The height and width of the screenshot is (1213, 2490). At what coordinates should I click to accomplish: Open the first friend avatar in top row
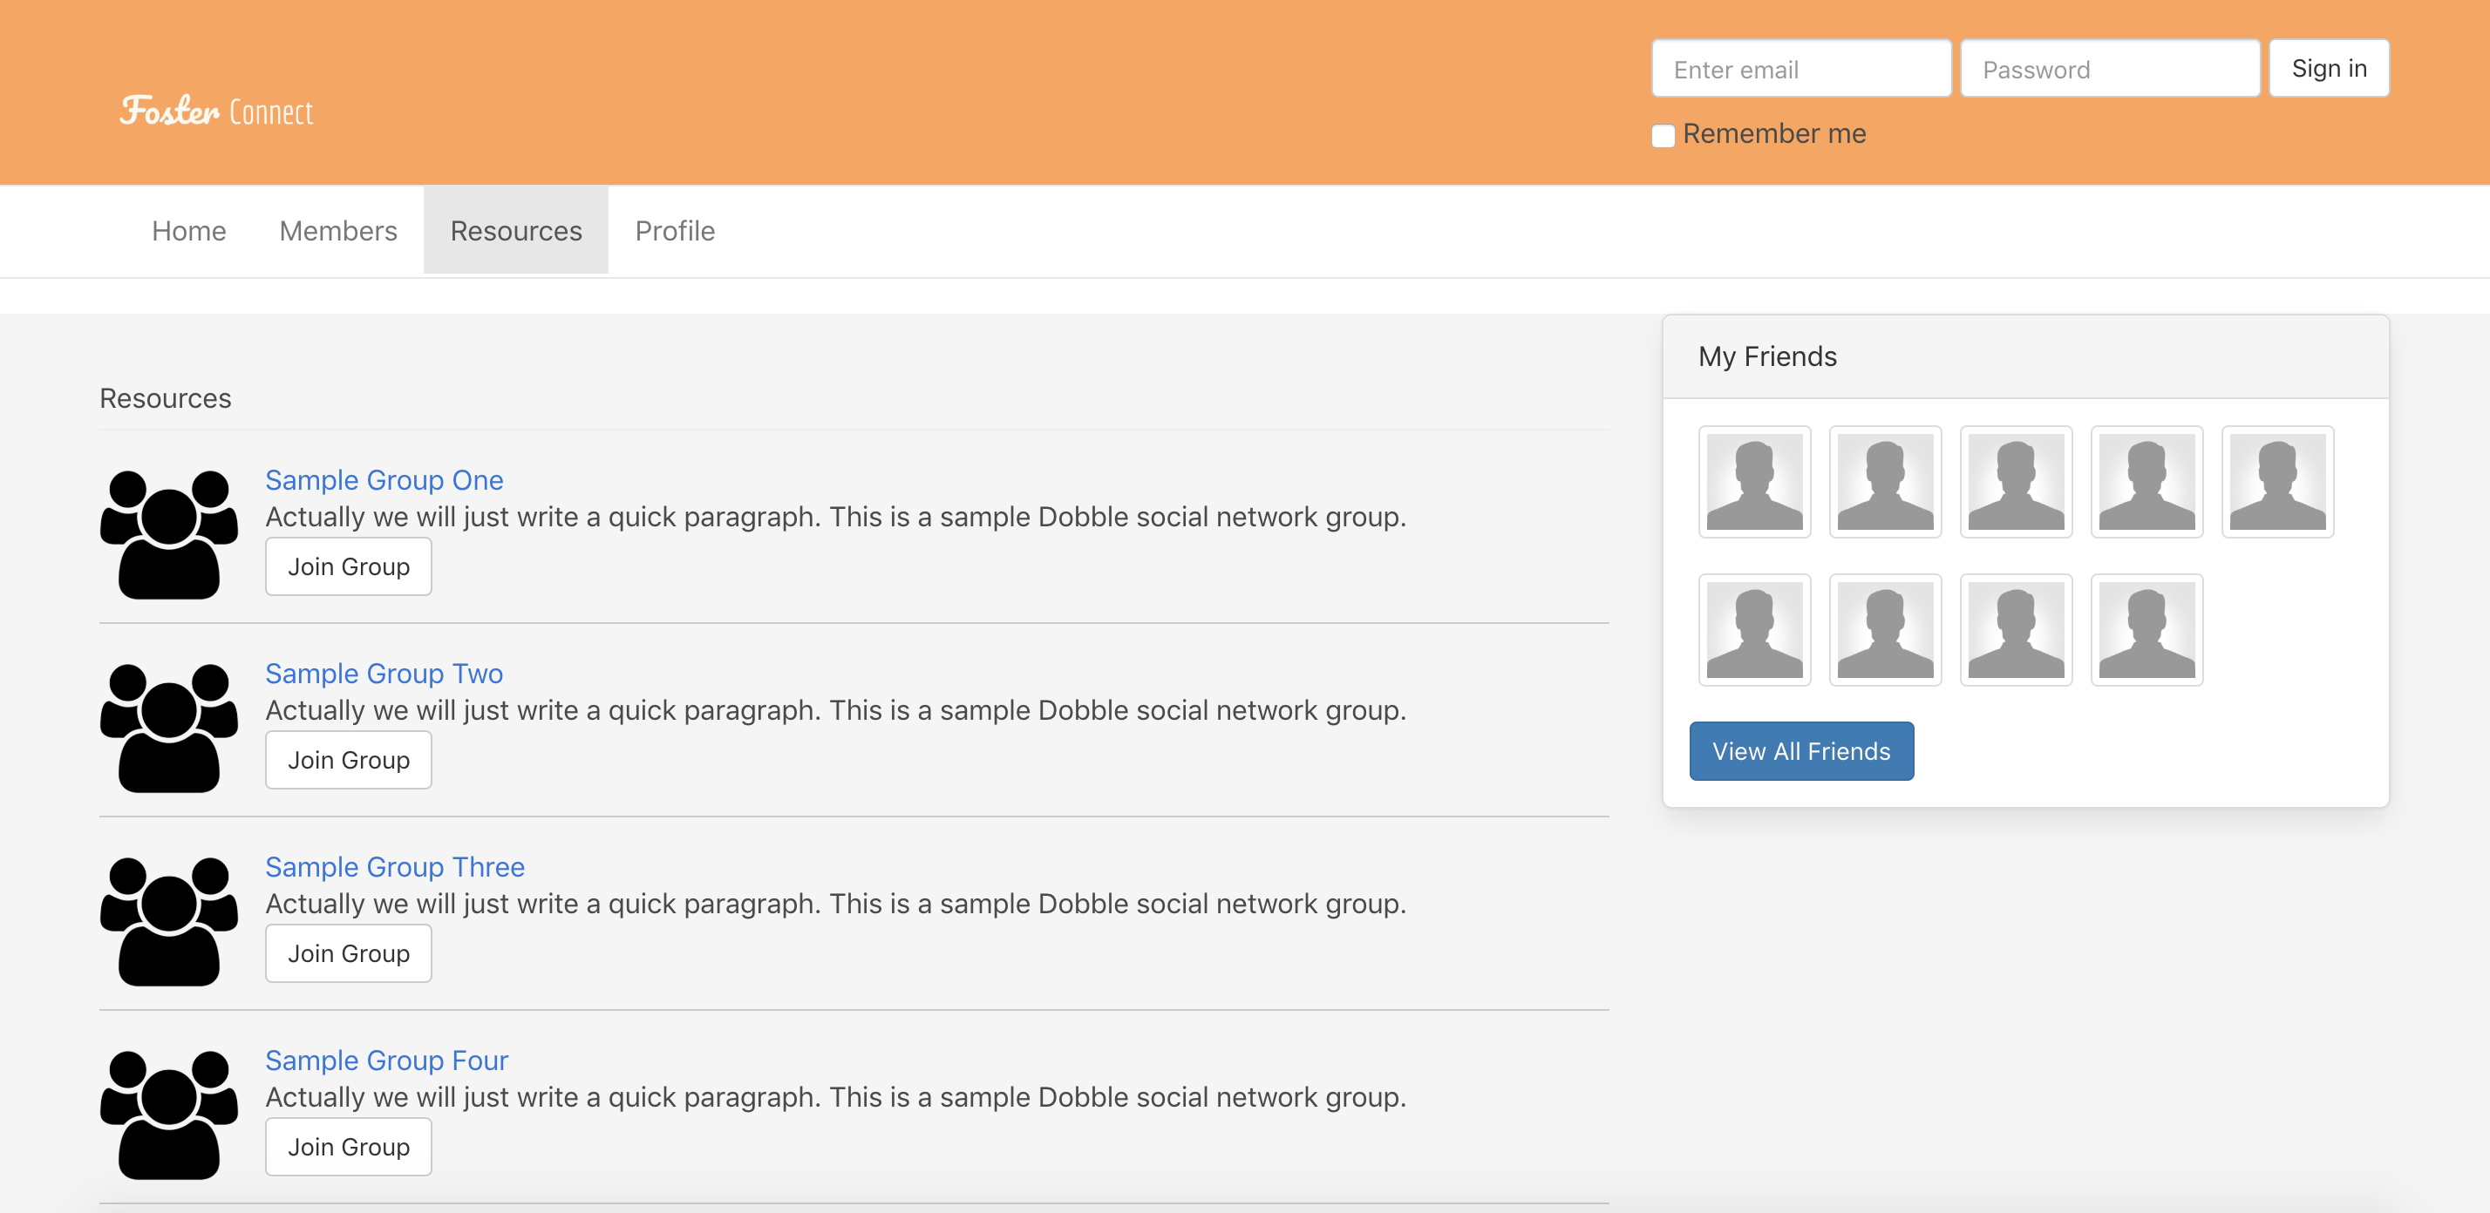pos(1753,482)
